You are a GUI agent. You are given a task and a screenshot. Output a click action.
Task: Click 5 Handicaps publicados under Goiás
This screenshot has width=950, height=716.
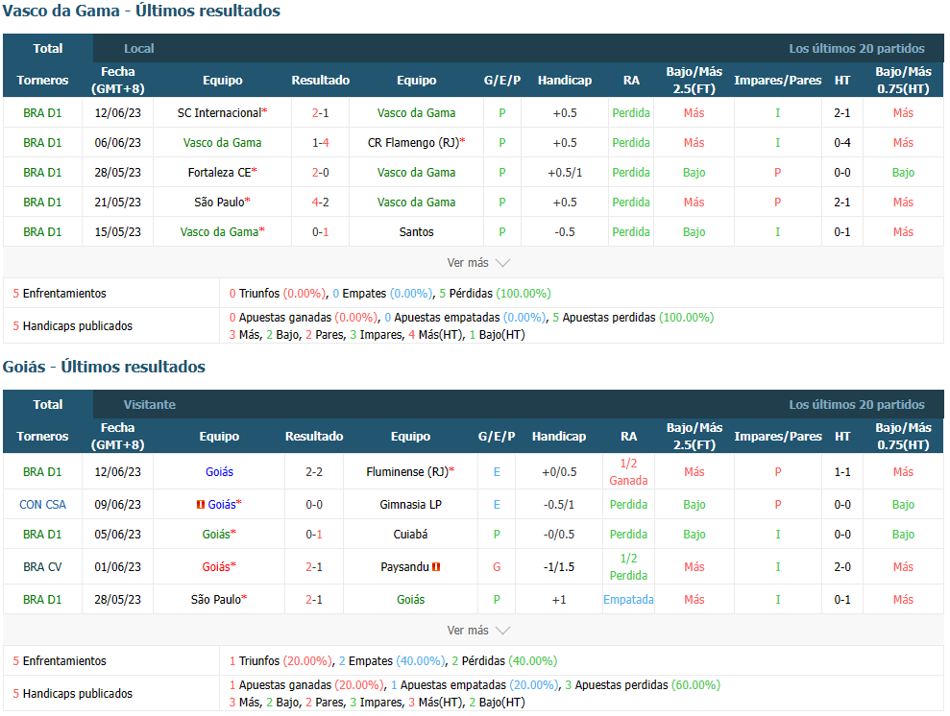[x=73, y=693]
